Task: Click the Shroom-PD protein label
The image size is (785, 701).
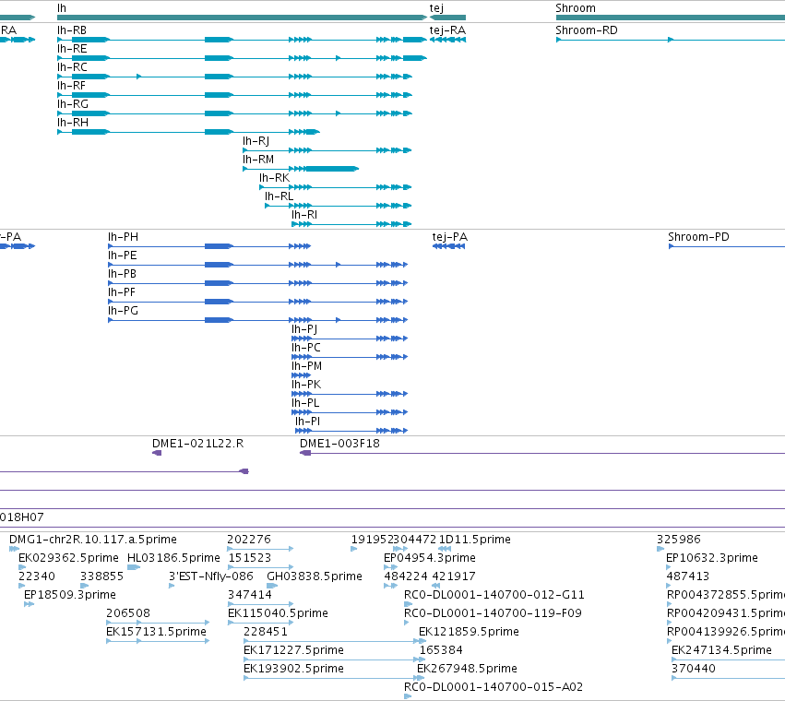Action: (x=698, y=237)
